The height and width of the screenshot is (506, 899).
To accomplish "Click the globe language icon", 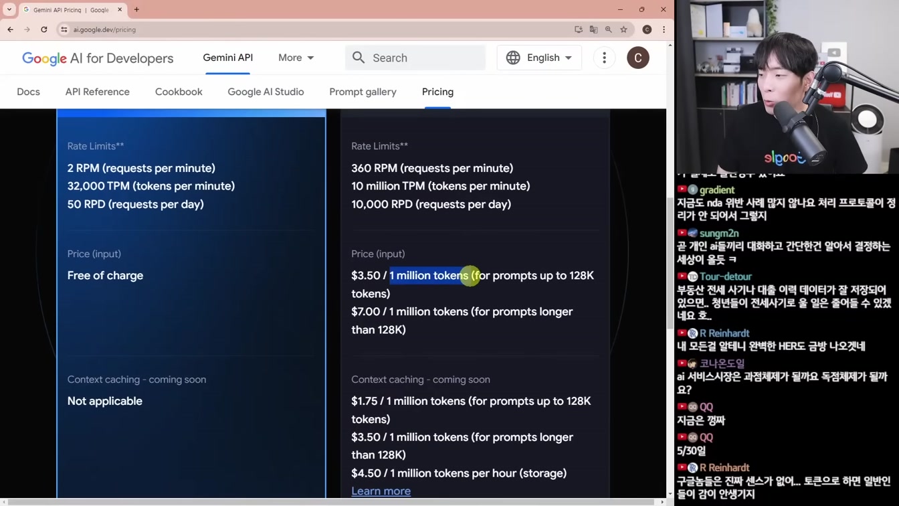I will pos(513,58).
